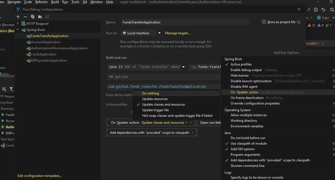335x180 pixels.
Task: Click the gear icon beside Store as project file
Action: tap(299, 22)
